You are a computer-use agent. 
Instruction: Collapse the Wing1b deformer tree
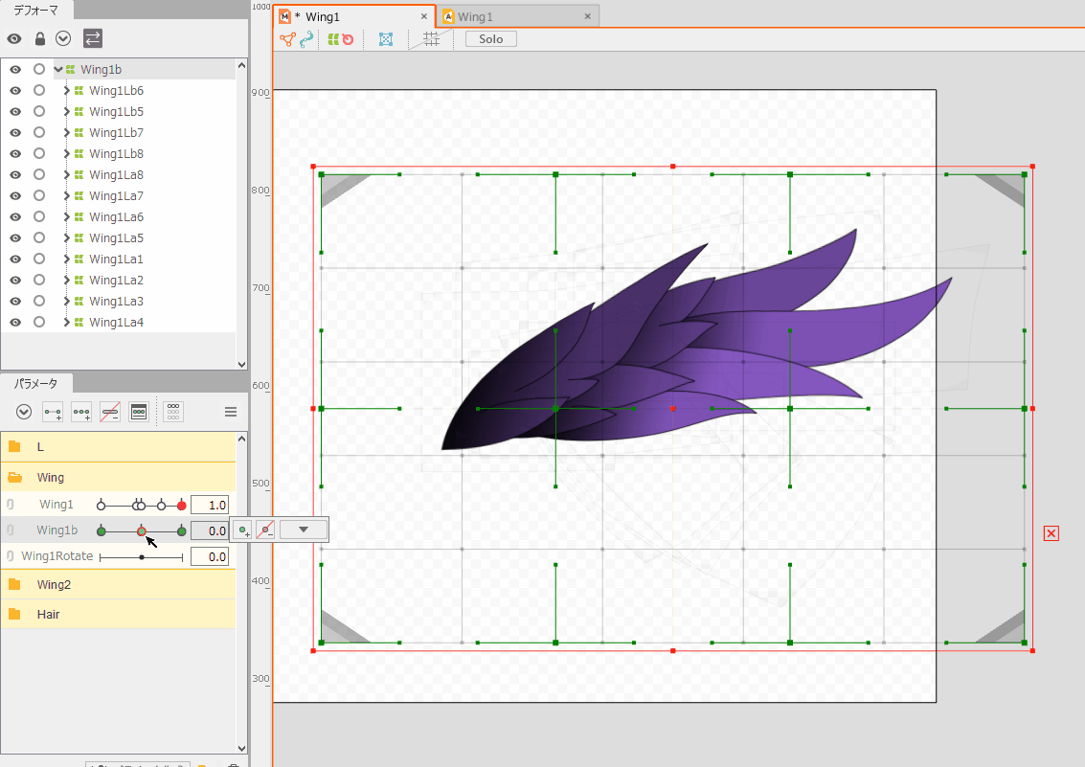coord(58,69)
